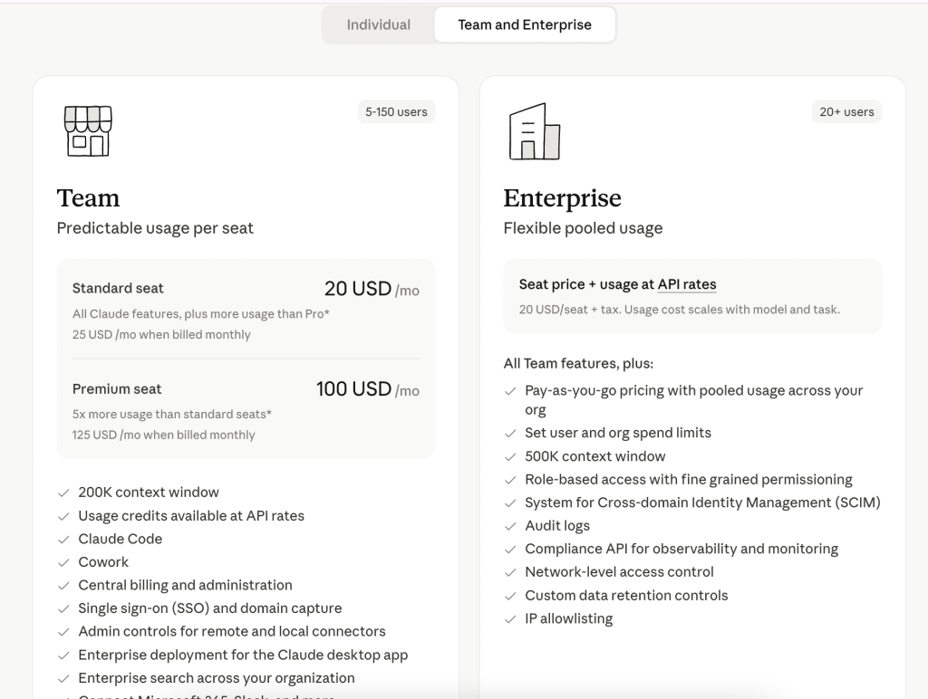Click checkmark beside Custom data retention controls

point(510,596)
